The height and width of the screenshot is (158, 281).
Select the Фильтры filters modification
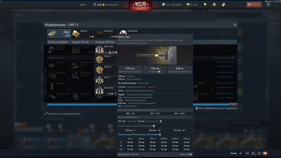(x=59, y=86)
